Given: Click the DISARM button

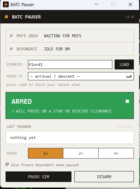Looking at the screenshot, I should tap(104, 177).
